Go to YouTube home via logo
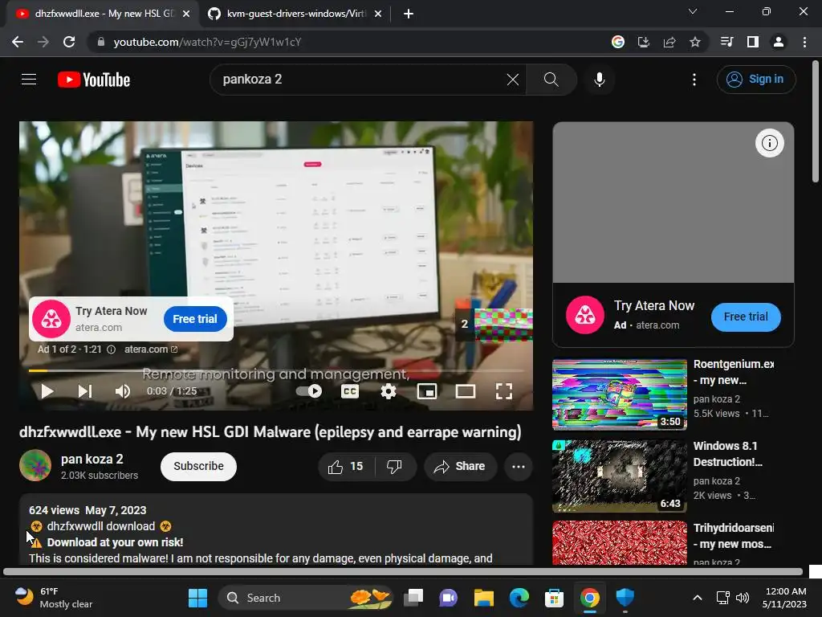The image size is (822, 617). [x=94, y=80]
